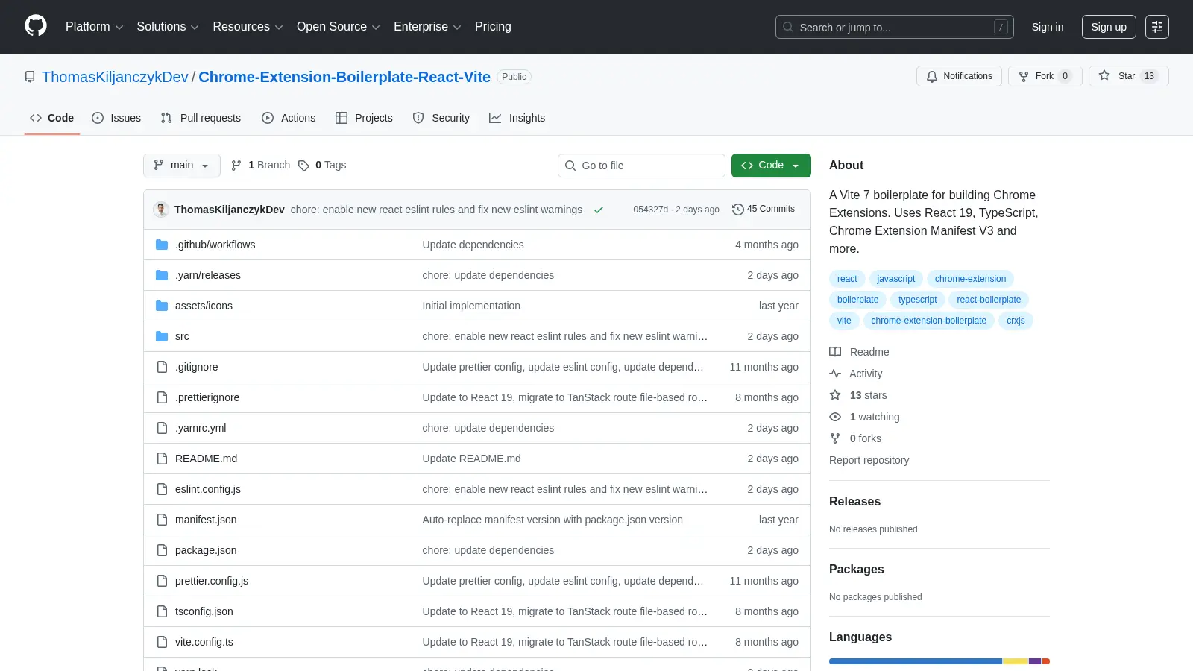This screenshot has width=1193, height=671.
Task: Click the Notifications bell icon
Action: point(932,76)
